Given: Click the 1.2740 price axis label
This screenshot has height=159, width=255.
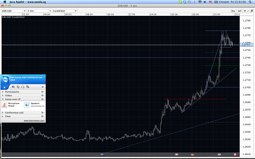Looking at the screenshot, I should [247, 58].
